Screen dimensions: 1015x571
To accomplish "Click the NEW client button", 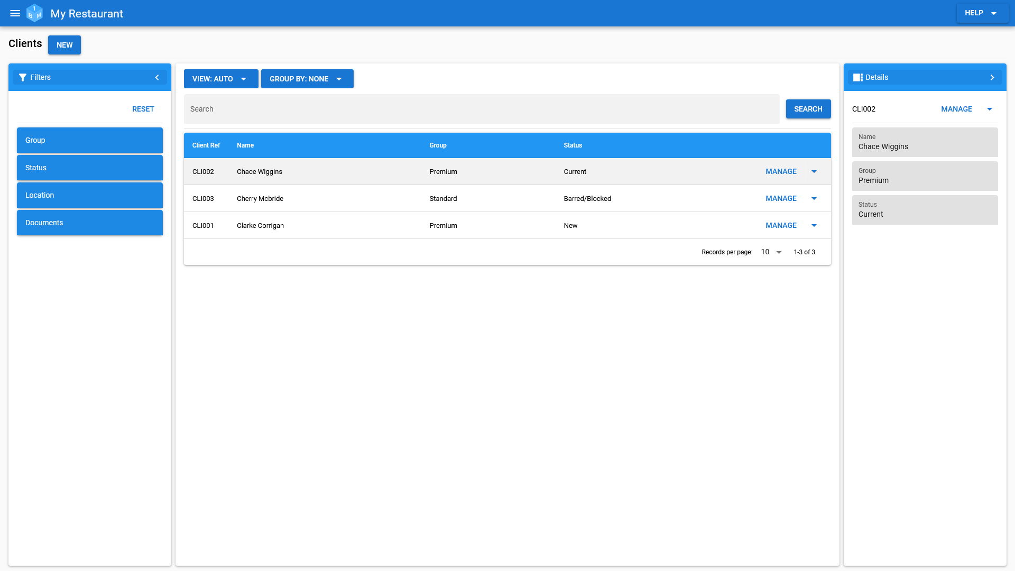I will 64,44.
